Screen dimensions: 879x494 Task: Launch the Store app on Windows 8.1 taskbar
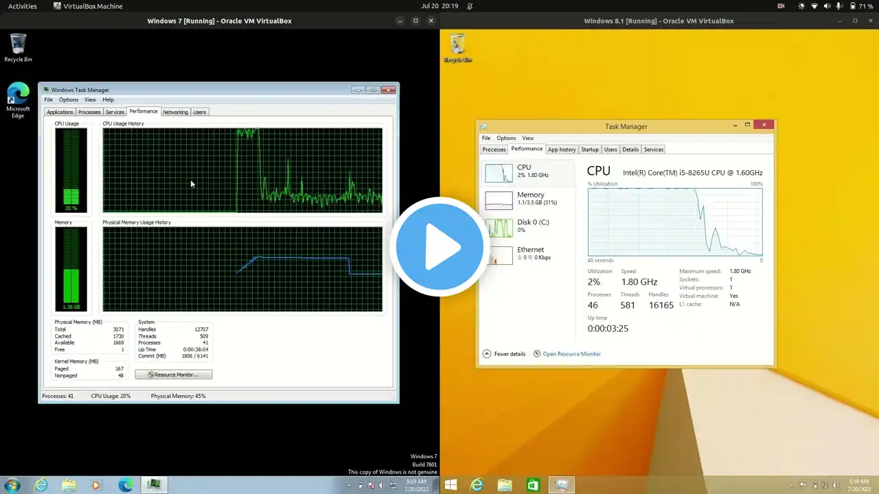533,485
